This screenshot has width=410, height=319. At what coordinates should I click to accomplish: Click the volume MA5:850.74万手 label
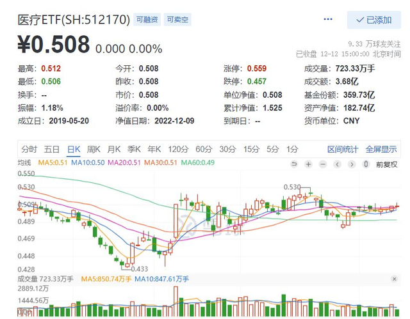106,279
